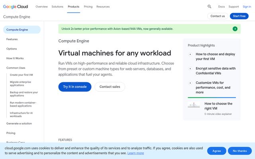Select Compute Engine in the sidebar
Viewport: 255px width, 159px height.
coord(22,30)
